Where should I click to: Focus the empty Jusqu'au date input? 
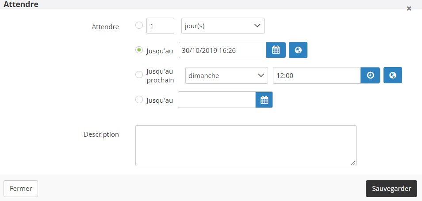pos(216,100)
